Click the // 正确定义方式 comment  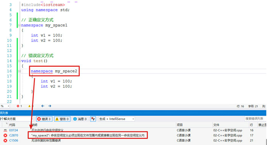37,20
